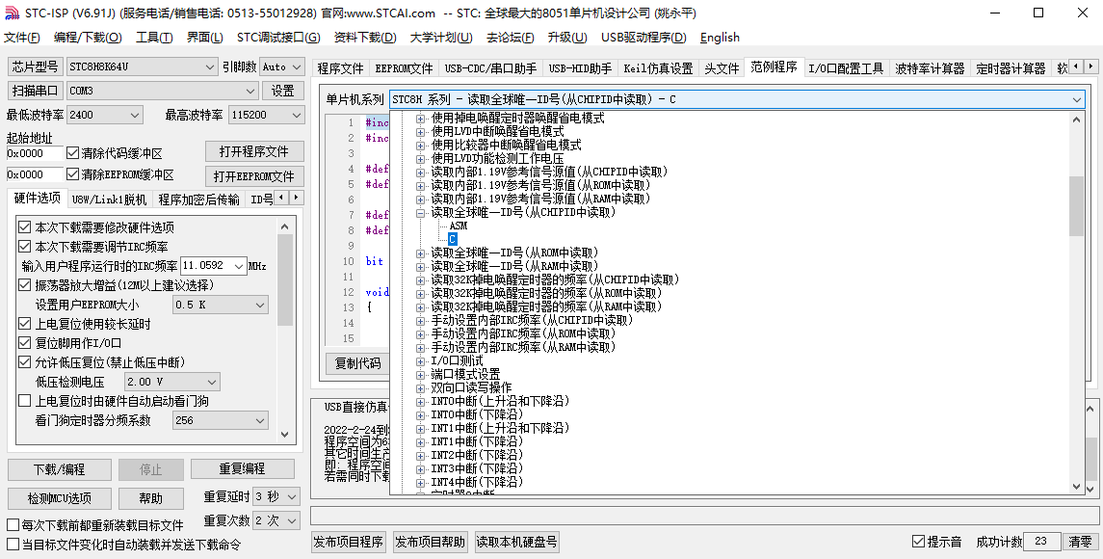Enable 上电复位时由硬件自动启动看门狗

25,401
